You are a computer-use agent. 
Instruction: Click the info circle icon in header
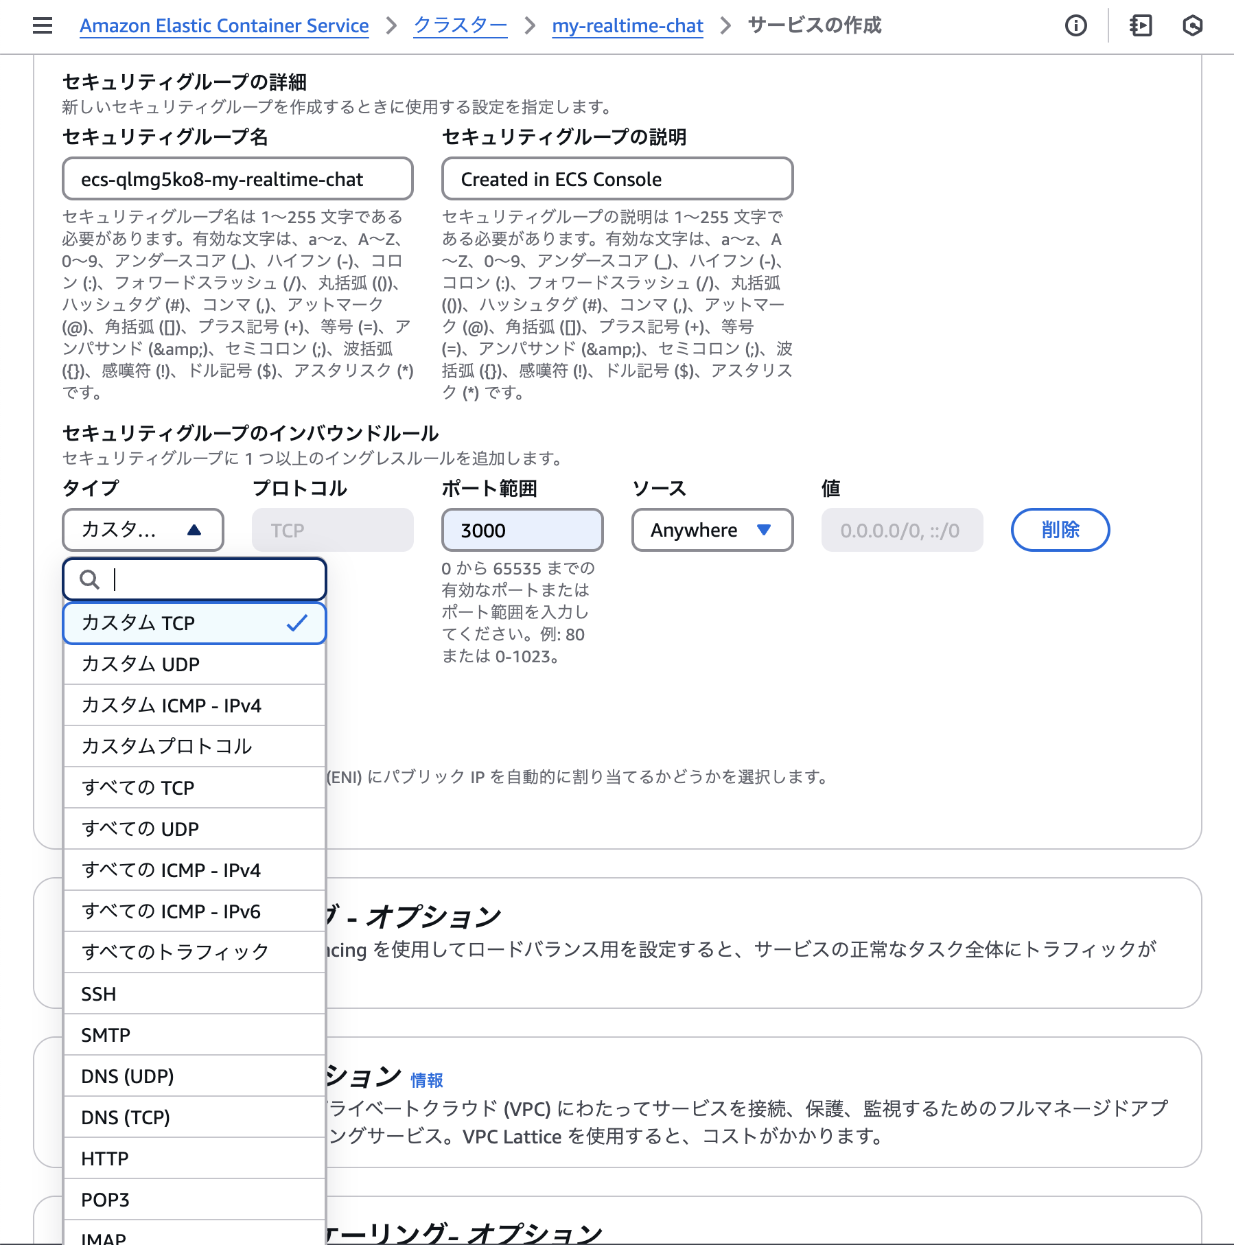click(x=1075, y=26)
